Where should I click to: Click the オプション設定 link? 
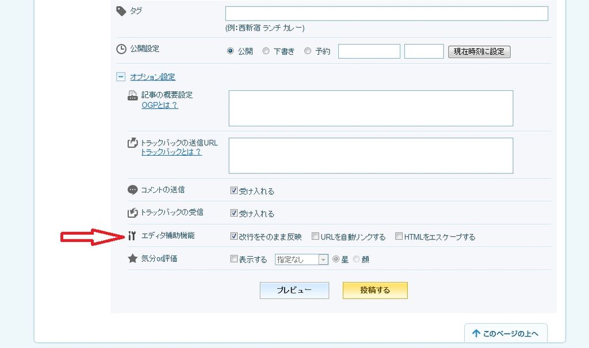(x=152, y=77)
